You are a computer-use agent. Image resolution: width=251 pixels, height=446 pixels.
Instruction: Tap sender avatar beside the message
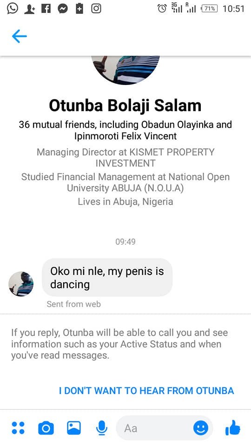pyautogui.click(x=21, y=284)
